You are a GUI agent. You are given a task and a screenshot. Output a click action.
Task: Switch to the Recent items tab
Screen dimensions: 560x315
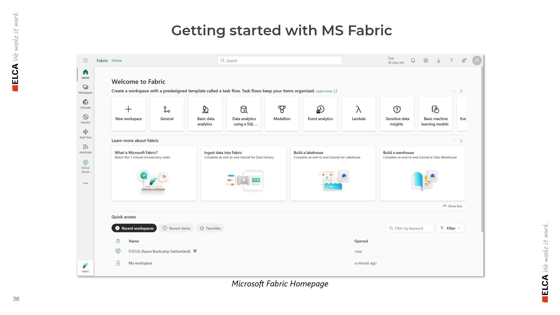pos(176,228)
